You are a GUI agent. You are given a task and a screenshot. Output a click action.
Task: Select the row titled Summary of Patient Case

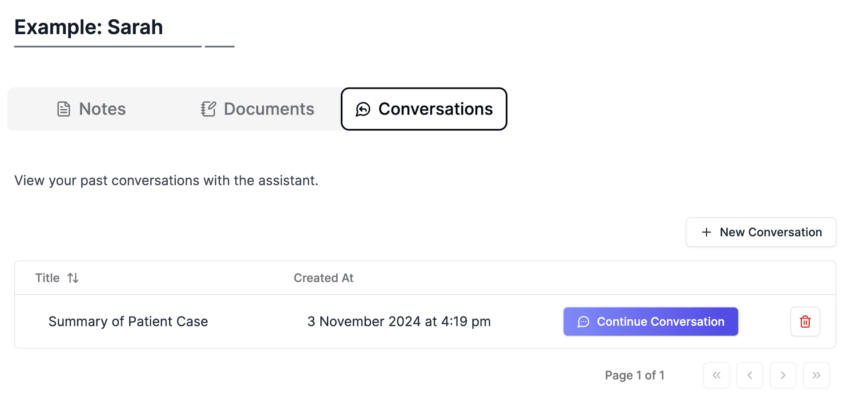tap(128, 322)
